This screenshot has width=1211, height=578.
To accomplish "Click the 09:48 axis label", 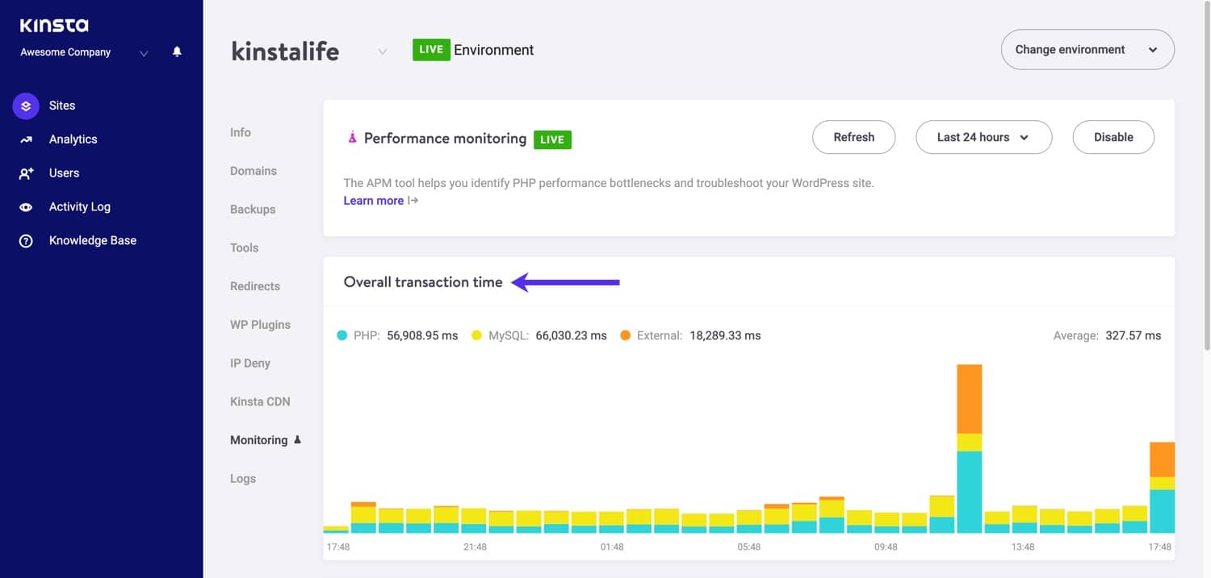I will click(x=886, y=547).
